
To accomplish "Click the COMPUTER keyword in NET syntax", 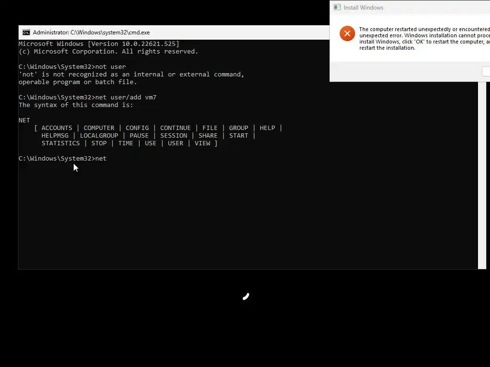I will click(x=99, y=128).
